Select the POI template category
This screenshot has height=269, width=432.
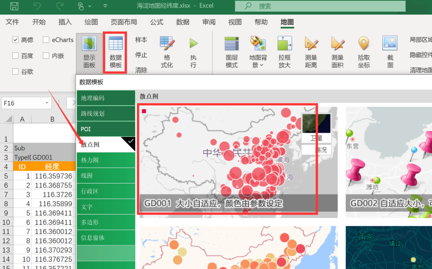point(106,129)
